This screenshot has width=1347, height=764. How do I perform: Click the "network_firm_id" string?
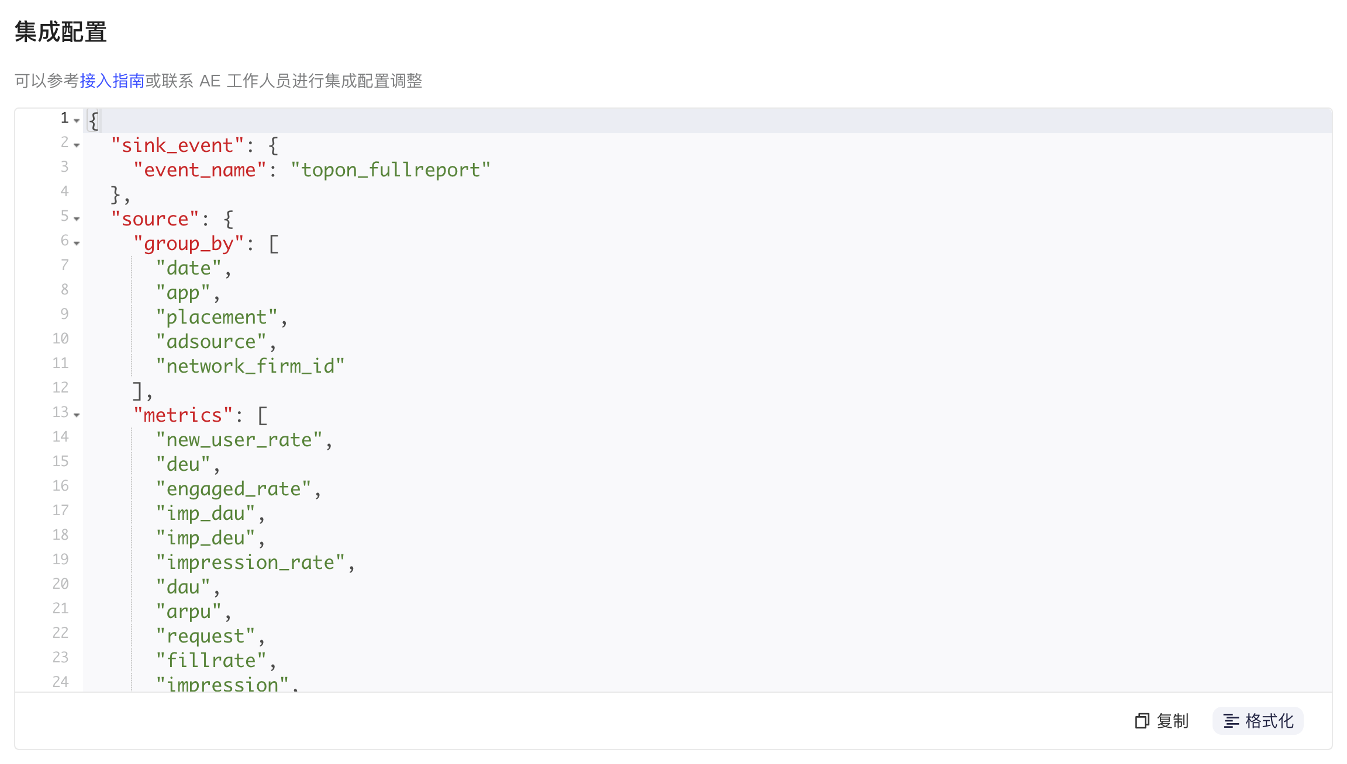[250, 366]
